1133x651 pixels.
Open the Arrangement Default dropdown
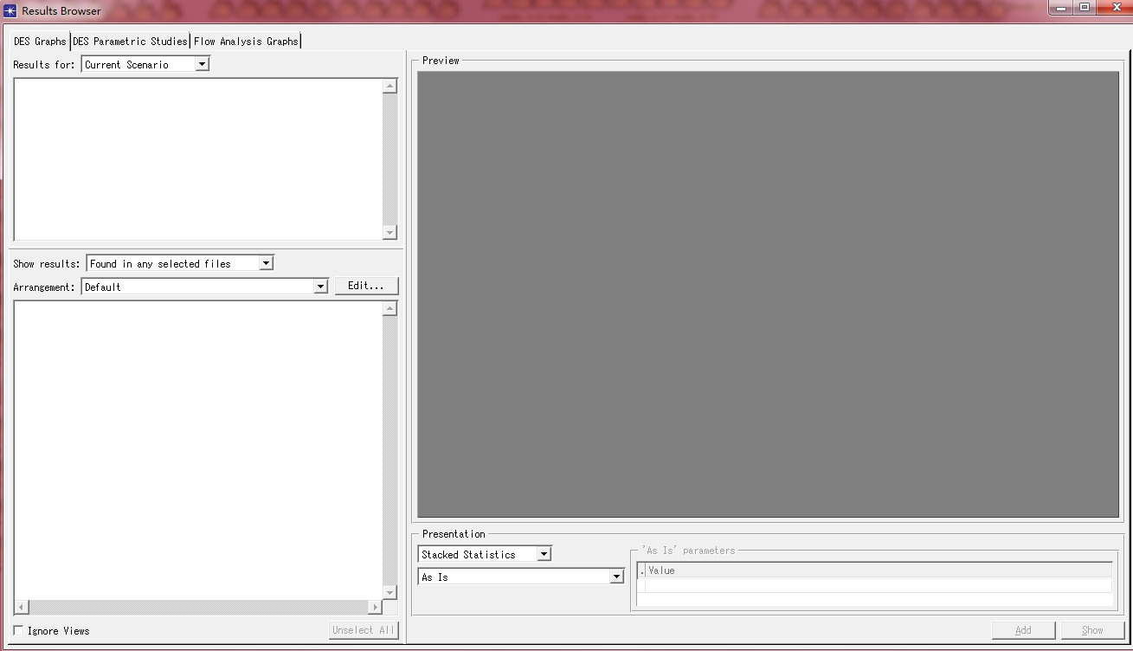tap(205, 287)
